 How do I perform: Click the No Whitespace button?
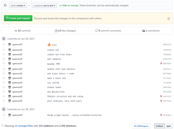[141, 126]
